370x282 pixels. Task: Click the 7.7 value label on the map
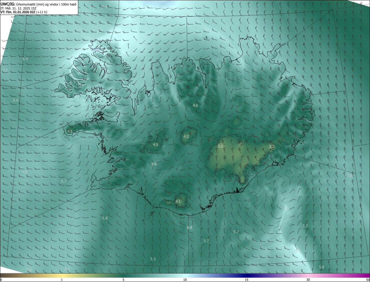(x=5, y=70)
